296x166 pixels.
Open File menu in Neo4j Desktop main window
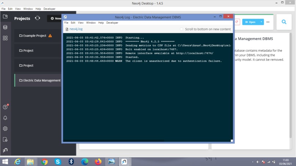coord(3,9)
